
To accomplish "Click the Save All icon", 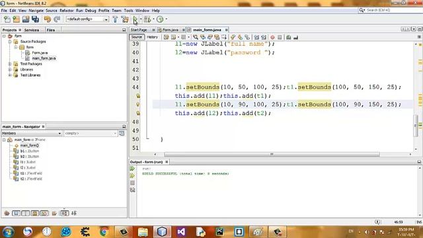I will pyautogui.click(x=35, y=19).
